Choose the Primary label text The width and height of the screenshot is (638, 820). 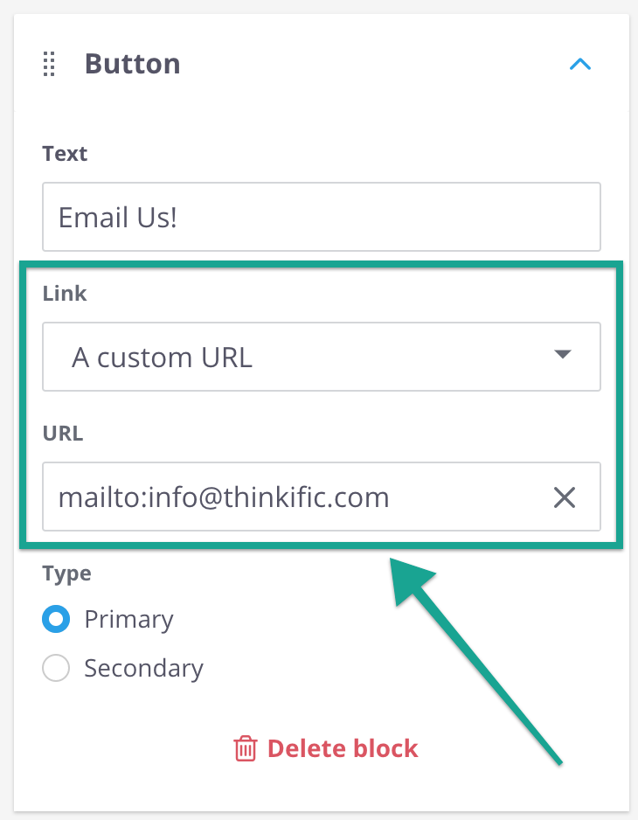(128, 620)
